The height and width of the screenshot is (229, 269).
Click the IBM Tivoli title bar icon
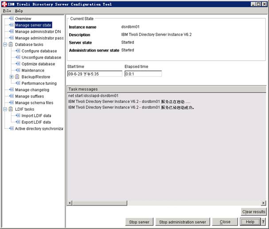pyautogui.click(x=4, y=4)
